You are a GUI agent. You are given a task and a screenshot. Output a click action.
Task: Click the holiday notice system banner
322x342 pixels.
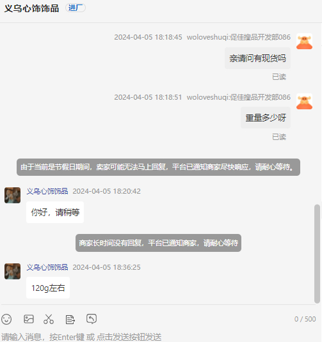(x=158, y=167)
